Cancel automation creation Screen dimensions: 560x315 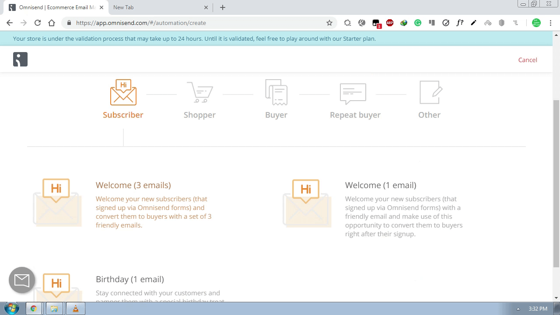[x=528, y=60]
